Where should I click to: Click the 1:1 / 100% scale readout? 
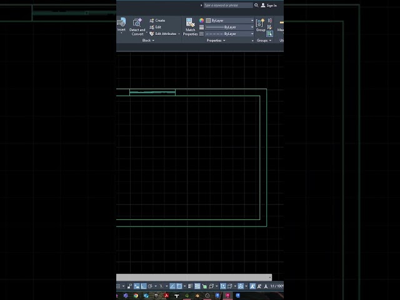(x=277, y=286)
